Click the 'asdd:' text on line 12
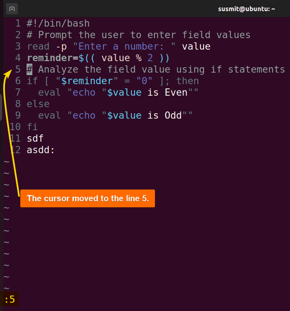The image size is (290, 311). (x=41, y=150)
